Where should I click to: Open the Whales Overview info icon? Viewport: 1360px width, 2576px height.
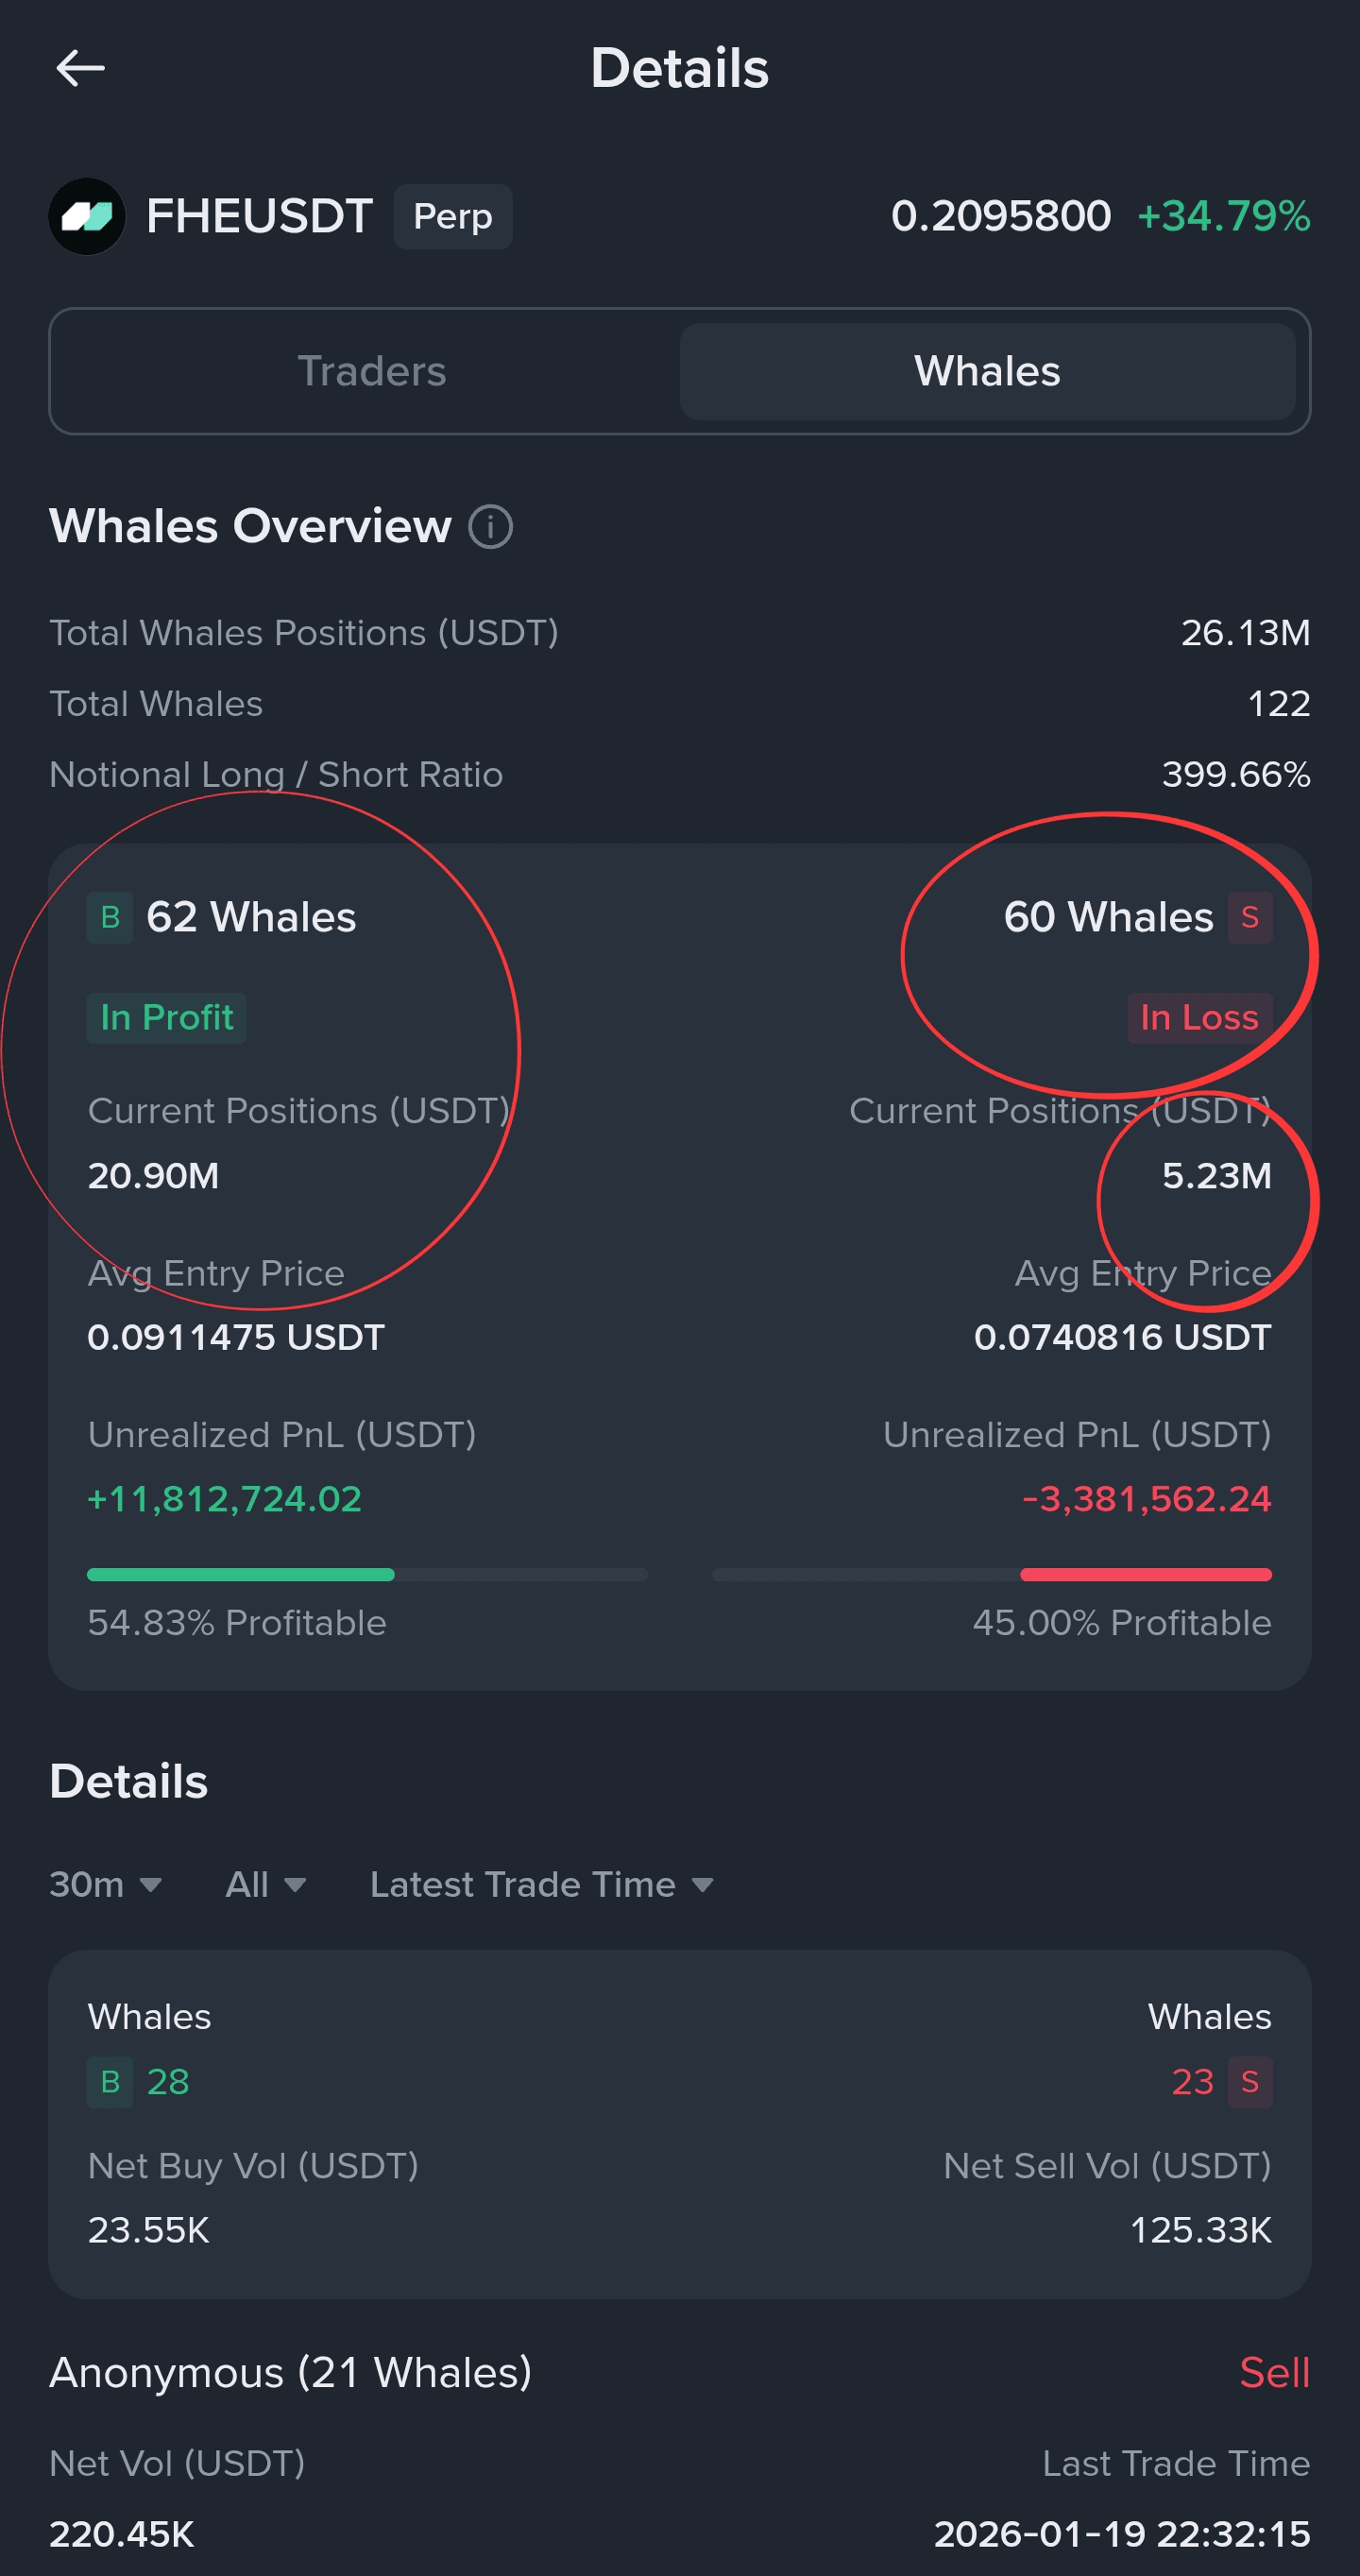491,527
